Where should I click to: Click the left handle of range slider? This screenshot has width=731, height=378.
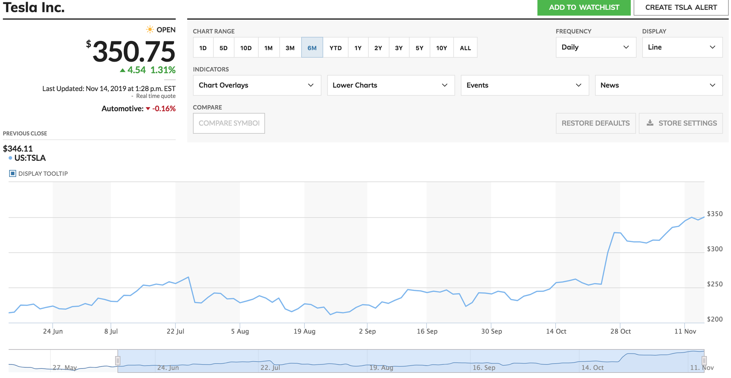(x=118, y=361)
